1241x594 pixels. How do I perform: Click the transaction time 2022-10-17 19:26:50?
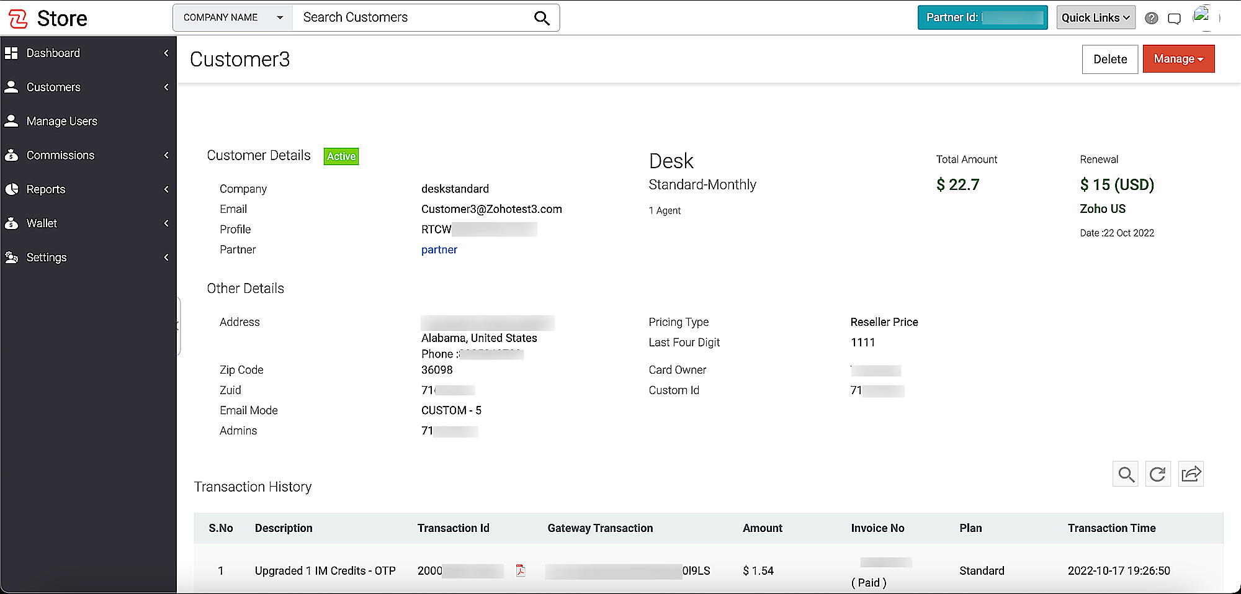[1119, 571]
